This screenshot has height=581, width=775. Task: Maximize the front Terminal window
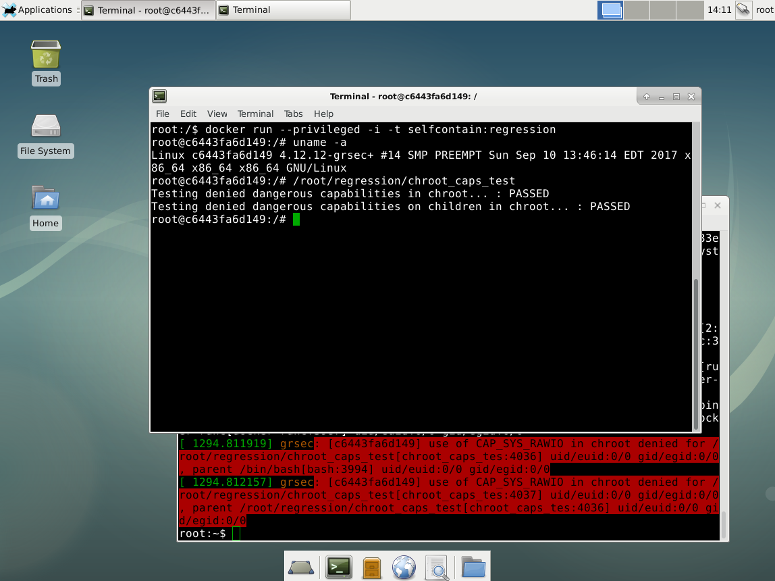[x=676, y=97]
